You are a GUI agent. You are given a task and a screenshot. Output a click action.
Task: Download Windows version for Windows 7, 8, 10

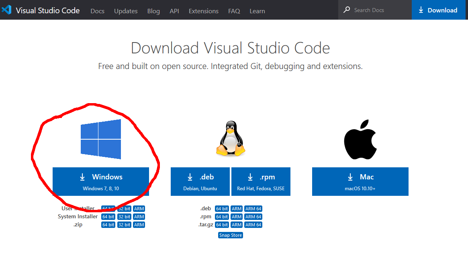coord(100,181)
